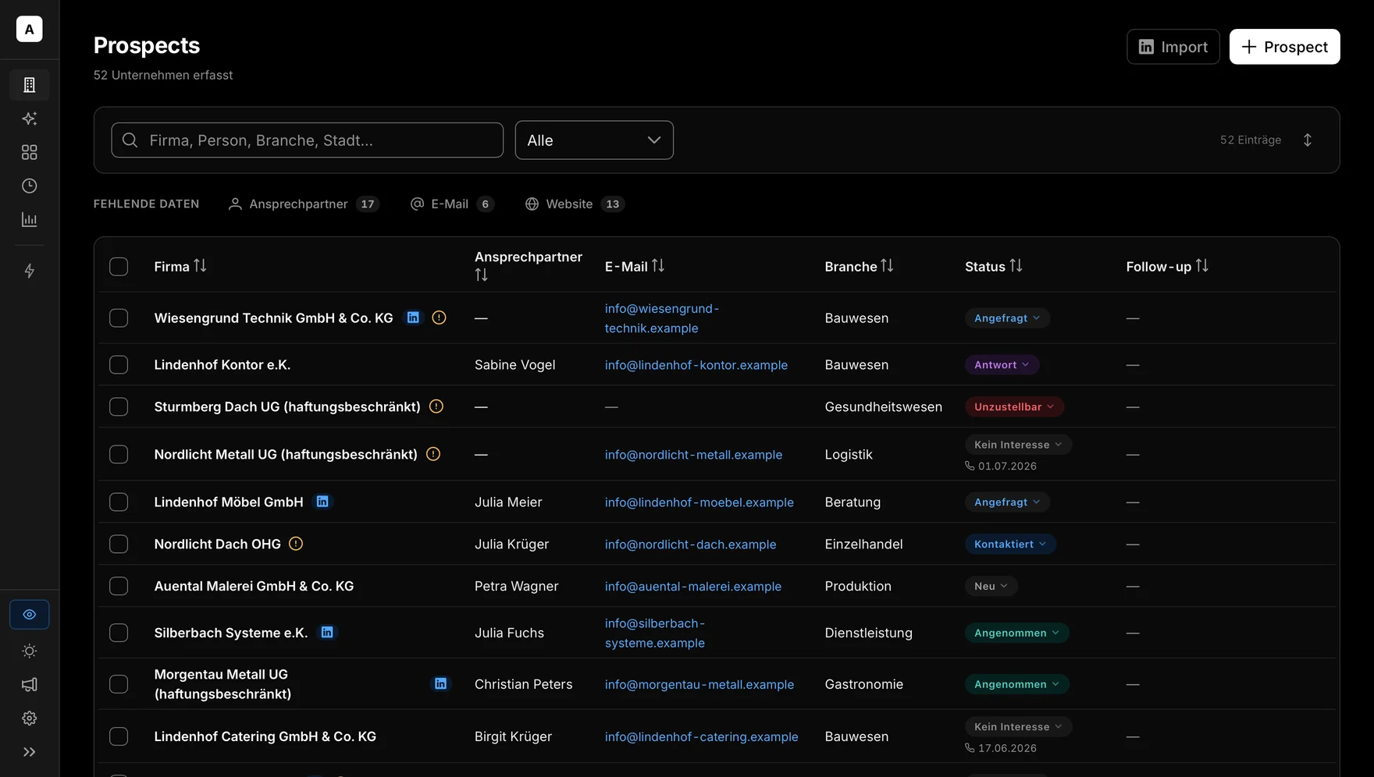Viewport: 1374px width, 777px height.
Task: Open email link info@lindenhof-kontor.example
Action: pyautogui.click(x=696, y=364)
